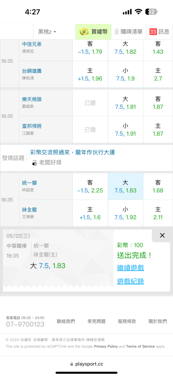Tap the cellular signal bars icon
Viewport: 173px width, 377px height.
(x=127, y=12)
